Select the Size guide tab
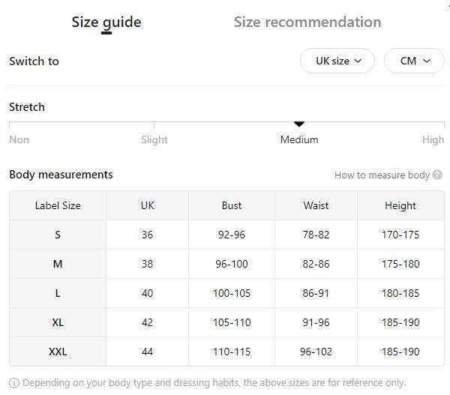 coord(106,22)
